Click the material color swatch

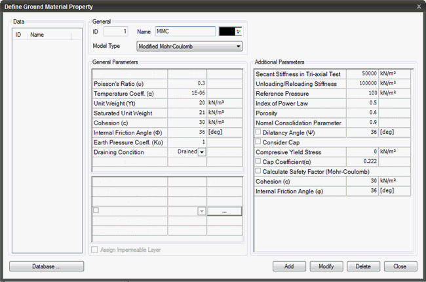point(230,31)
